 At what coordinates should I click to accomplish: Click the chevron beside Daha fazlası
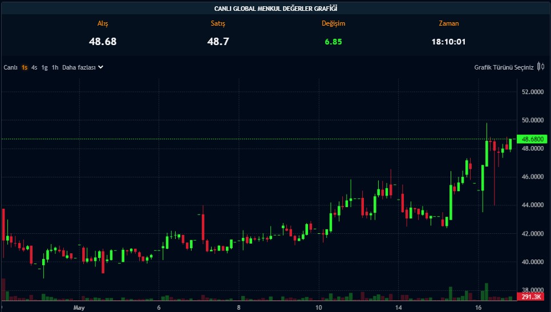tap(101, 67)
